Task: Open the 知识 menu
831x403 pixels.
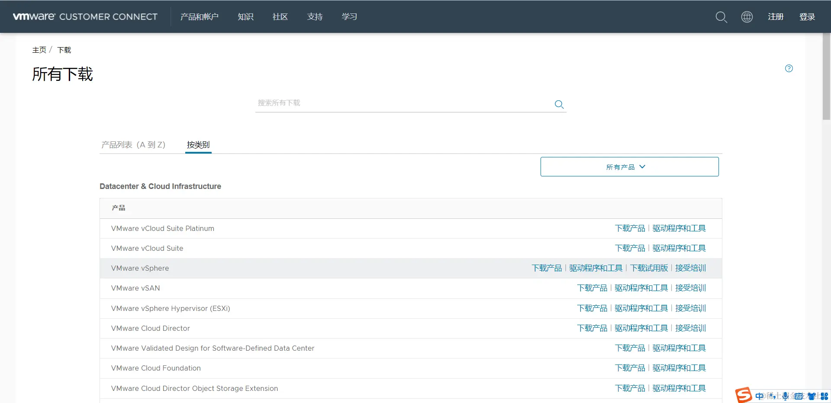Action: (x=245, y=16)
